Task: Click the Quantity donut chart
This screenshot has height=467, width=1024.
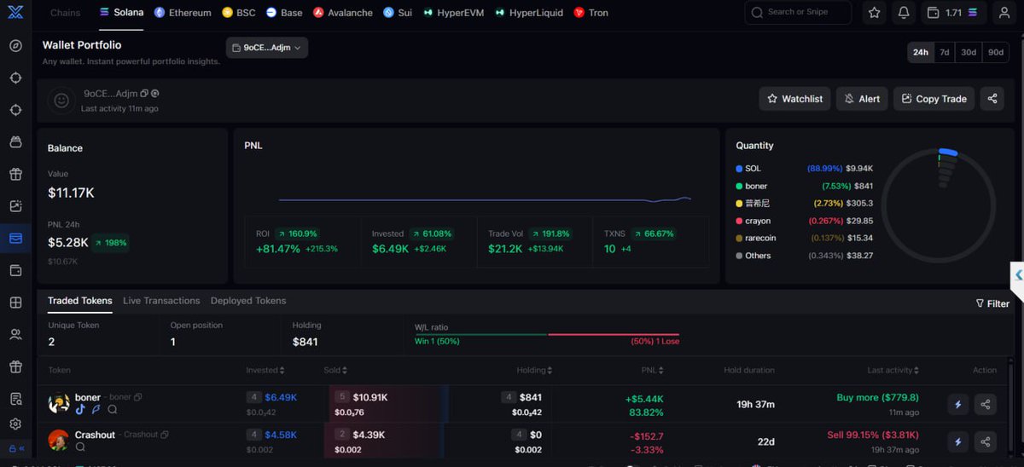Action: [939, 205]
